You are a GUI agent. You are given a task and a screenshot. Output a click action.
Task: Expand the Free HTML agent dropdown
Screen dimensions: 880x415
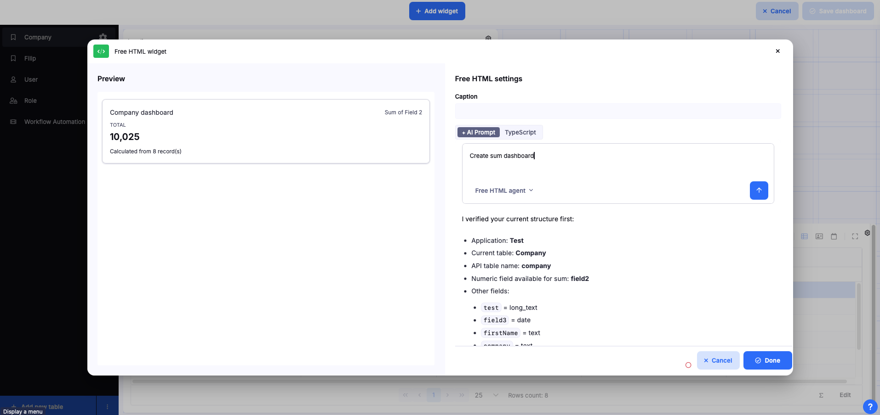point(504,191)
